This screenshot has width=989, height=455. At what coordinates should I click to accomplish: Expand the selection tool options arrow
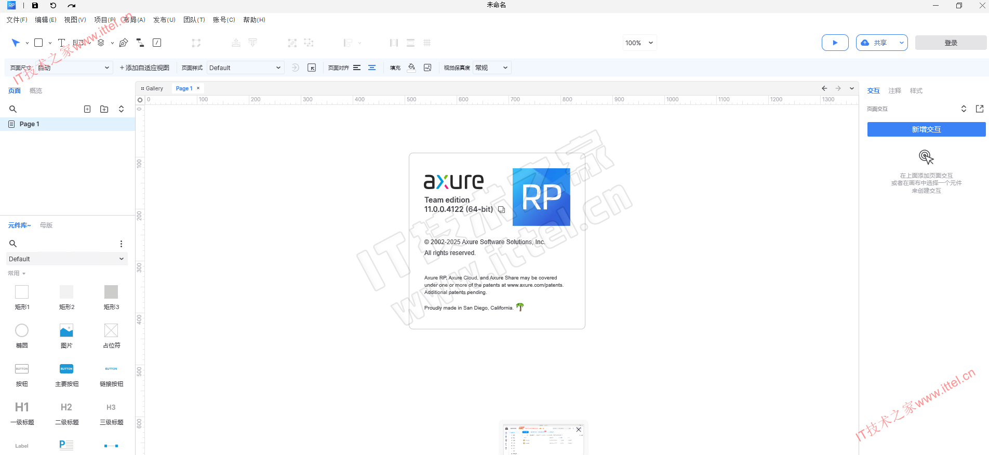[27, 43]
